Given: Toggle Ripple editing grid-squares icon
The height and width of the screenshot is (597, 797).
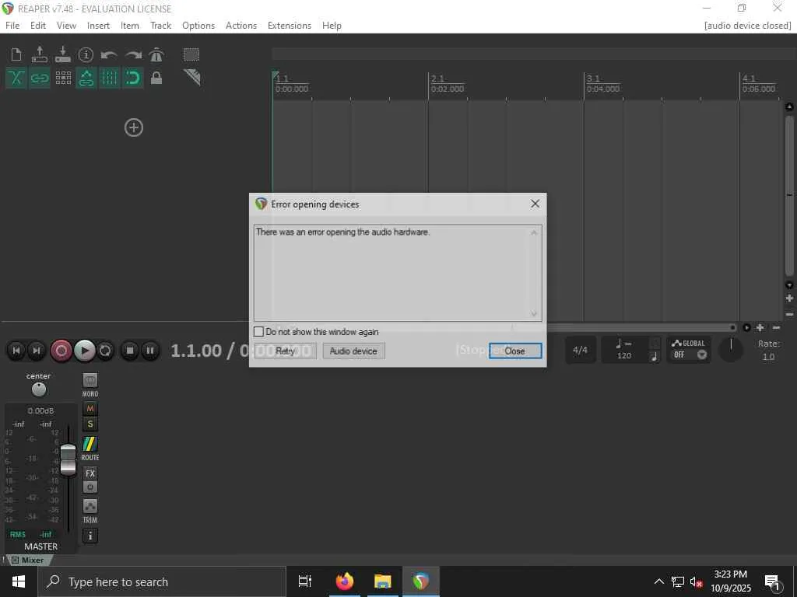Looking at the screenshot, I should (x=63, y=78).
